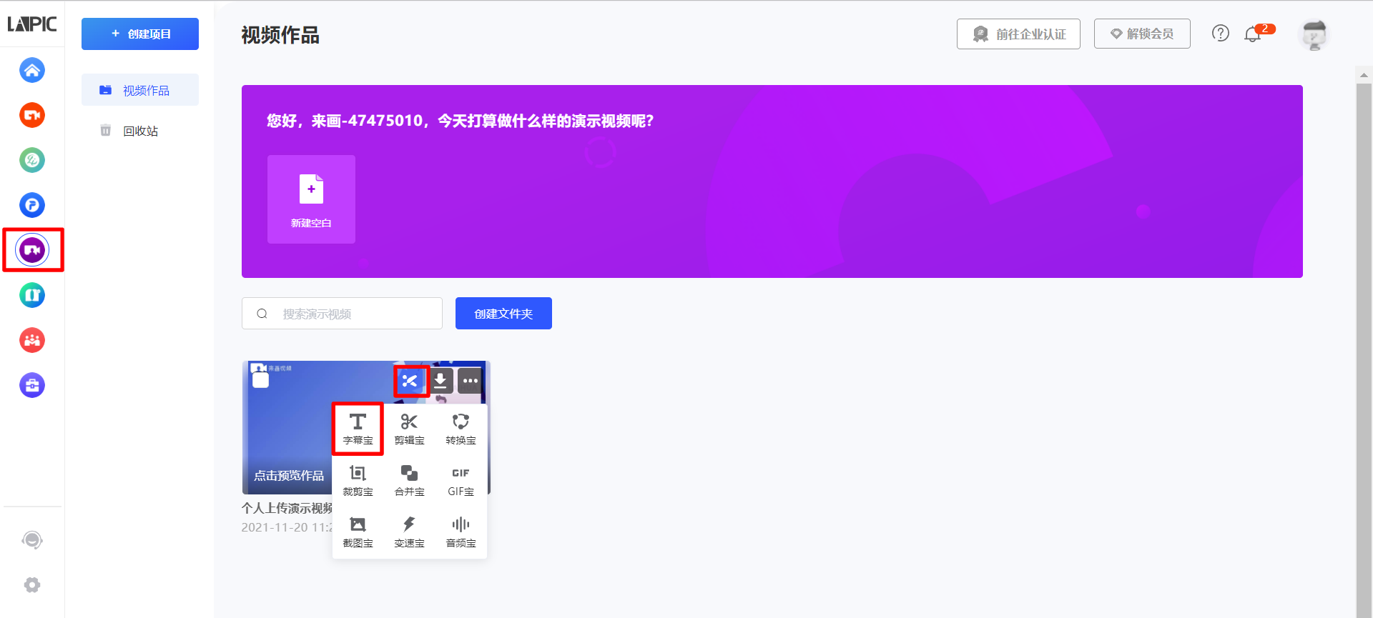
Task: Click the 视频作品 page heading
Action: click(x=280, y=35)
